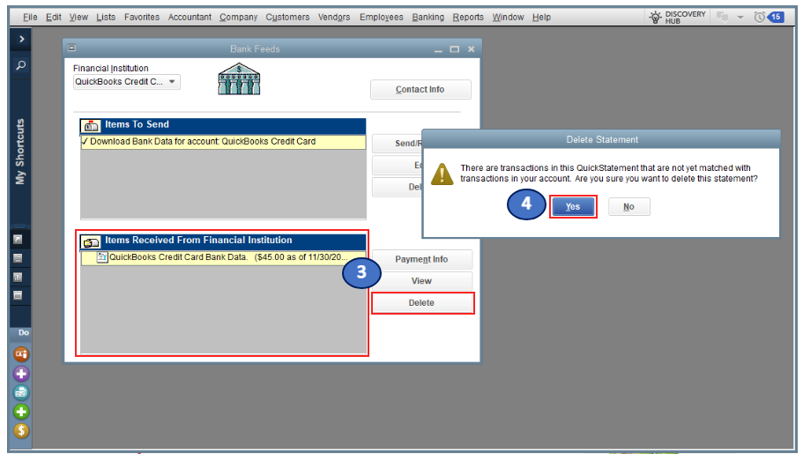The image size is (803, 460).
Task: Click the partially hidden Send/Receive button
Action: click(x=398, y=144)
